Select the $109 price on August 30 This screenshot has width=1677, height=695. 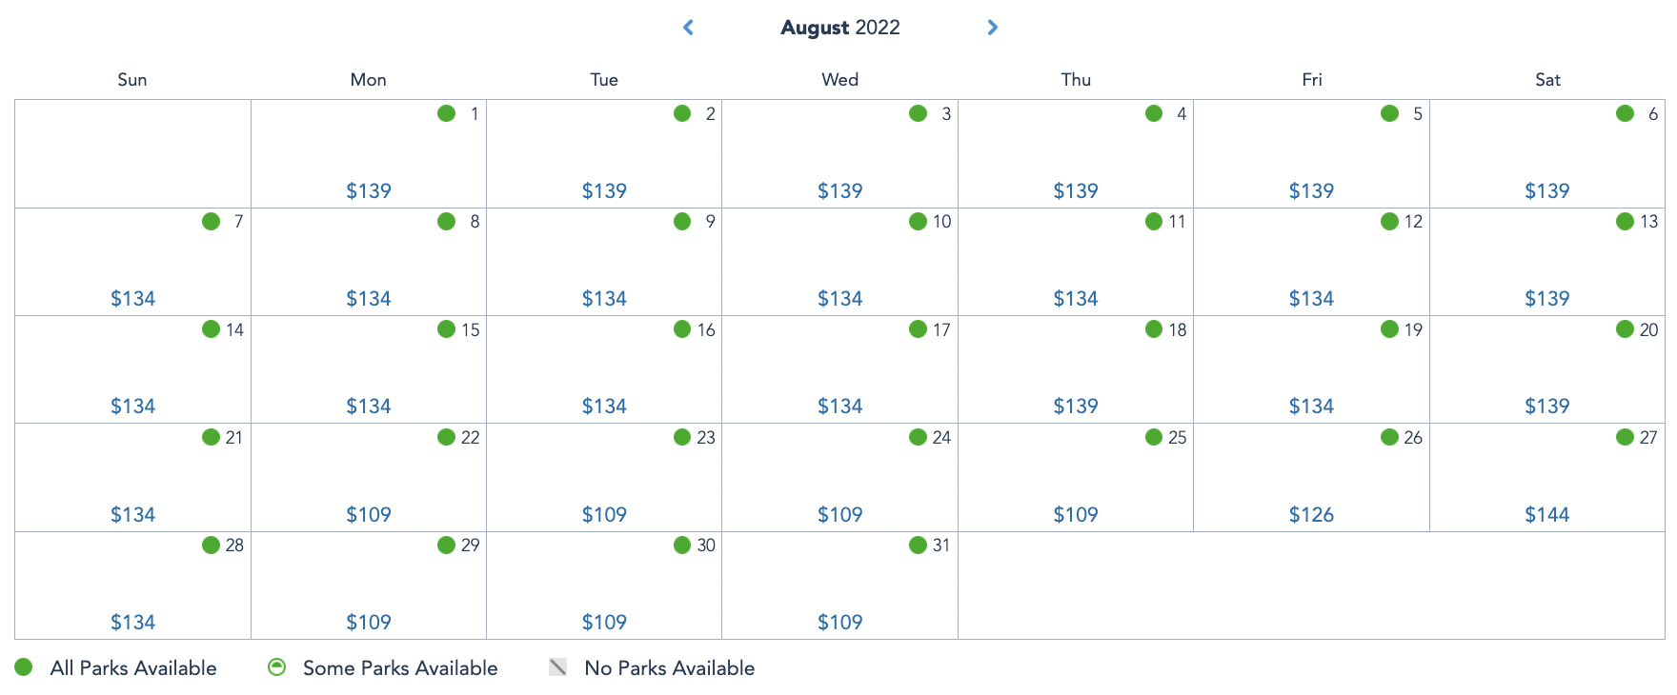click(604, 623)
